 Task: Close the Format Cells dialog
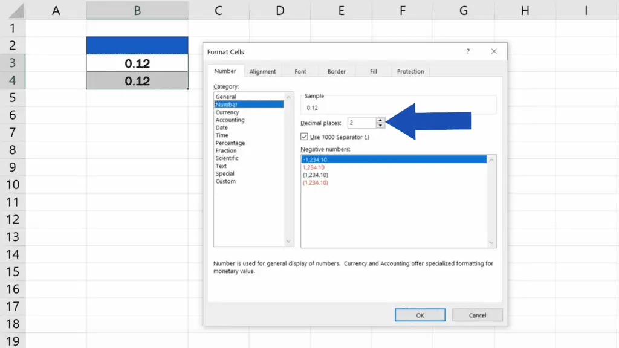click(x=494, y=51)
